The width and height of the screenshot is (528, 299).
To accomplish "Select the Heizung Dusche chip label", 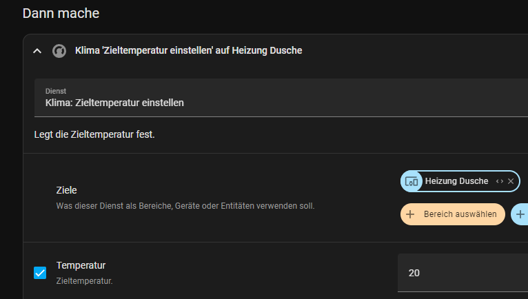I will tap(456, 181).
